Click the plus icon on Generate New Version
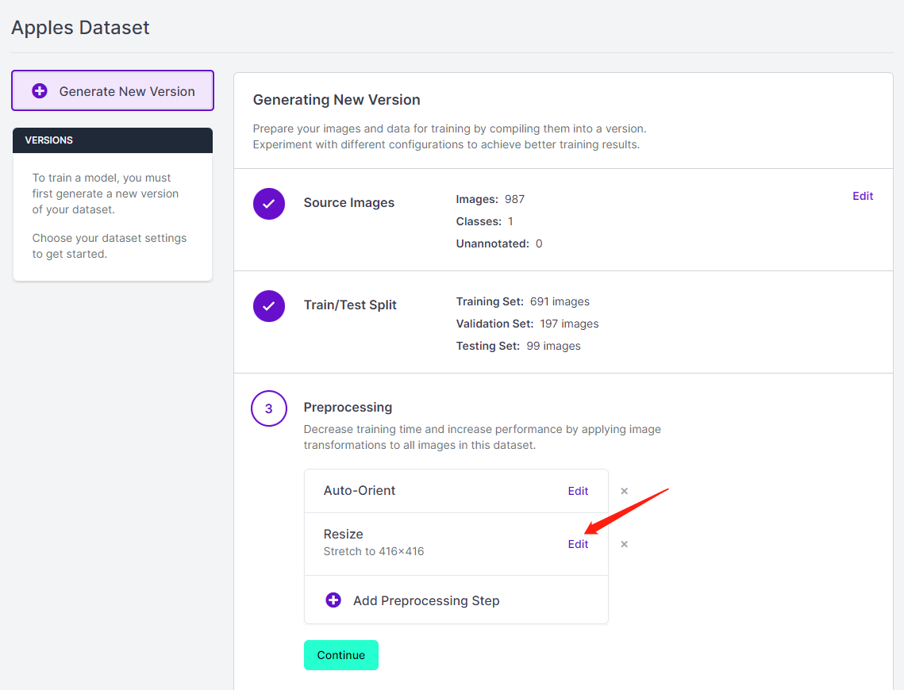 [39, 91]
